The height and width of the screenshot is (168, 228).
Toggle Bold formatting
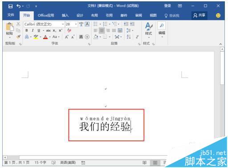(27, 30)
